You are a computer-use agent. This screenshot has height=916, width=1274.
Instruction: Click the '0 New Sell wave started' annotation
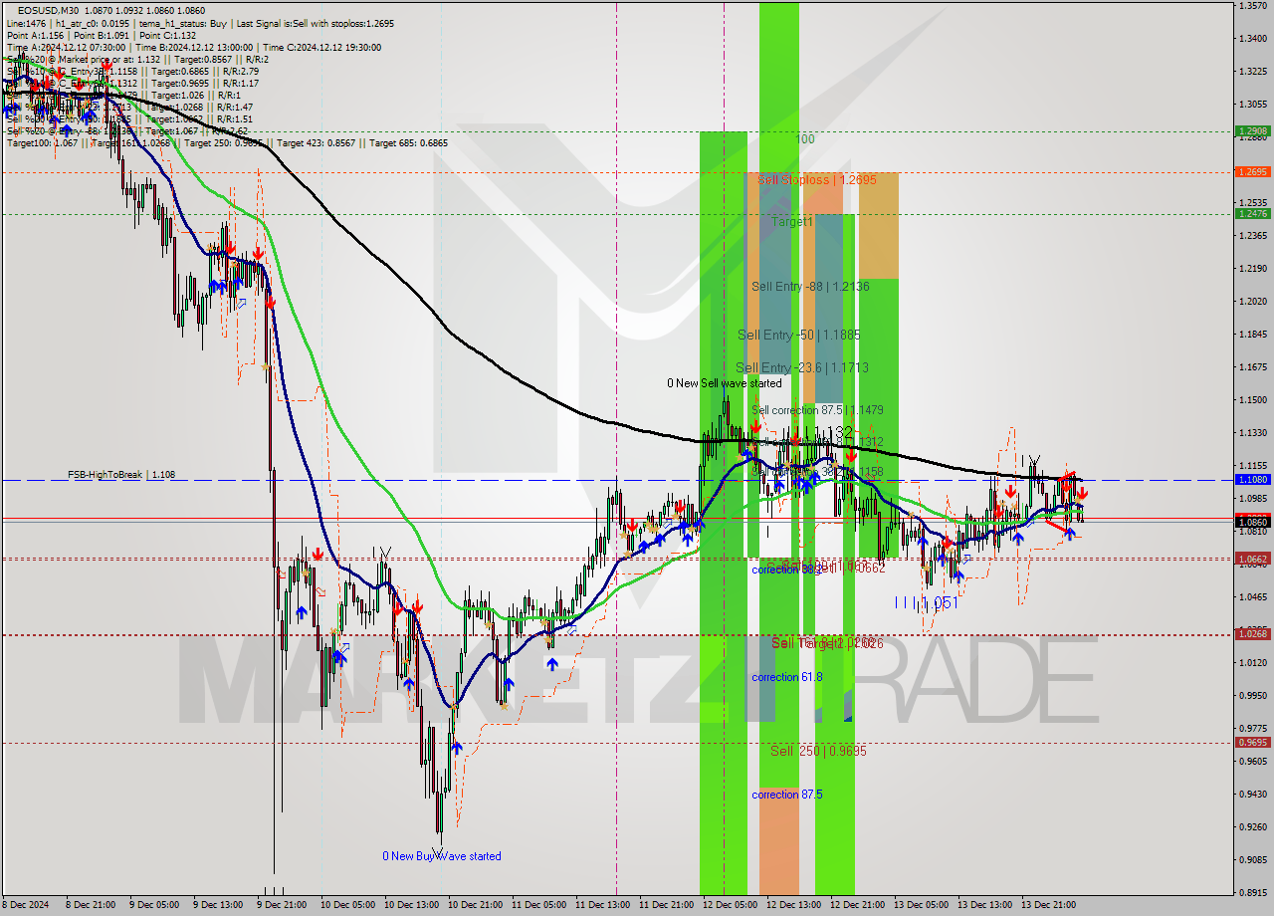pos(724,383)
